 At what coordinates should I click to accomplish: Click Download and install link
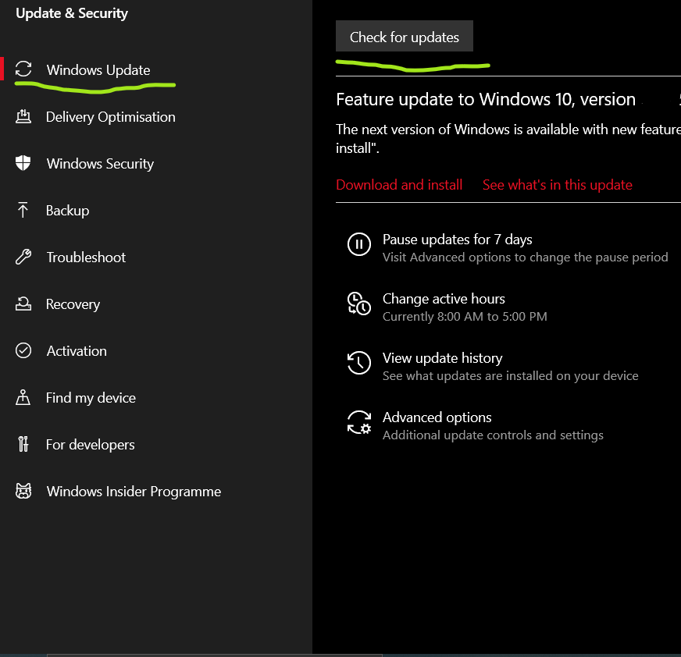(399, 185)
